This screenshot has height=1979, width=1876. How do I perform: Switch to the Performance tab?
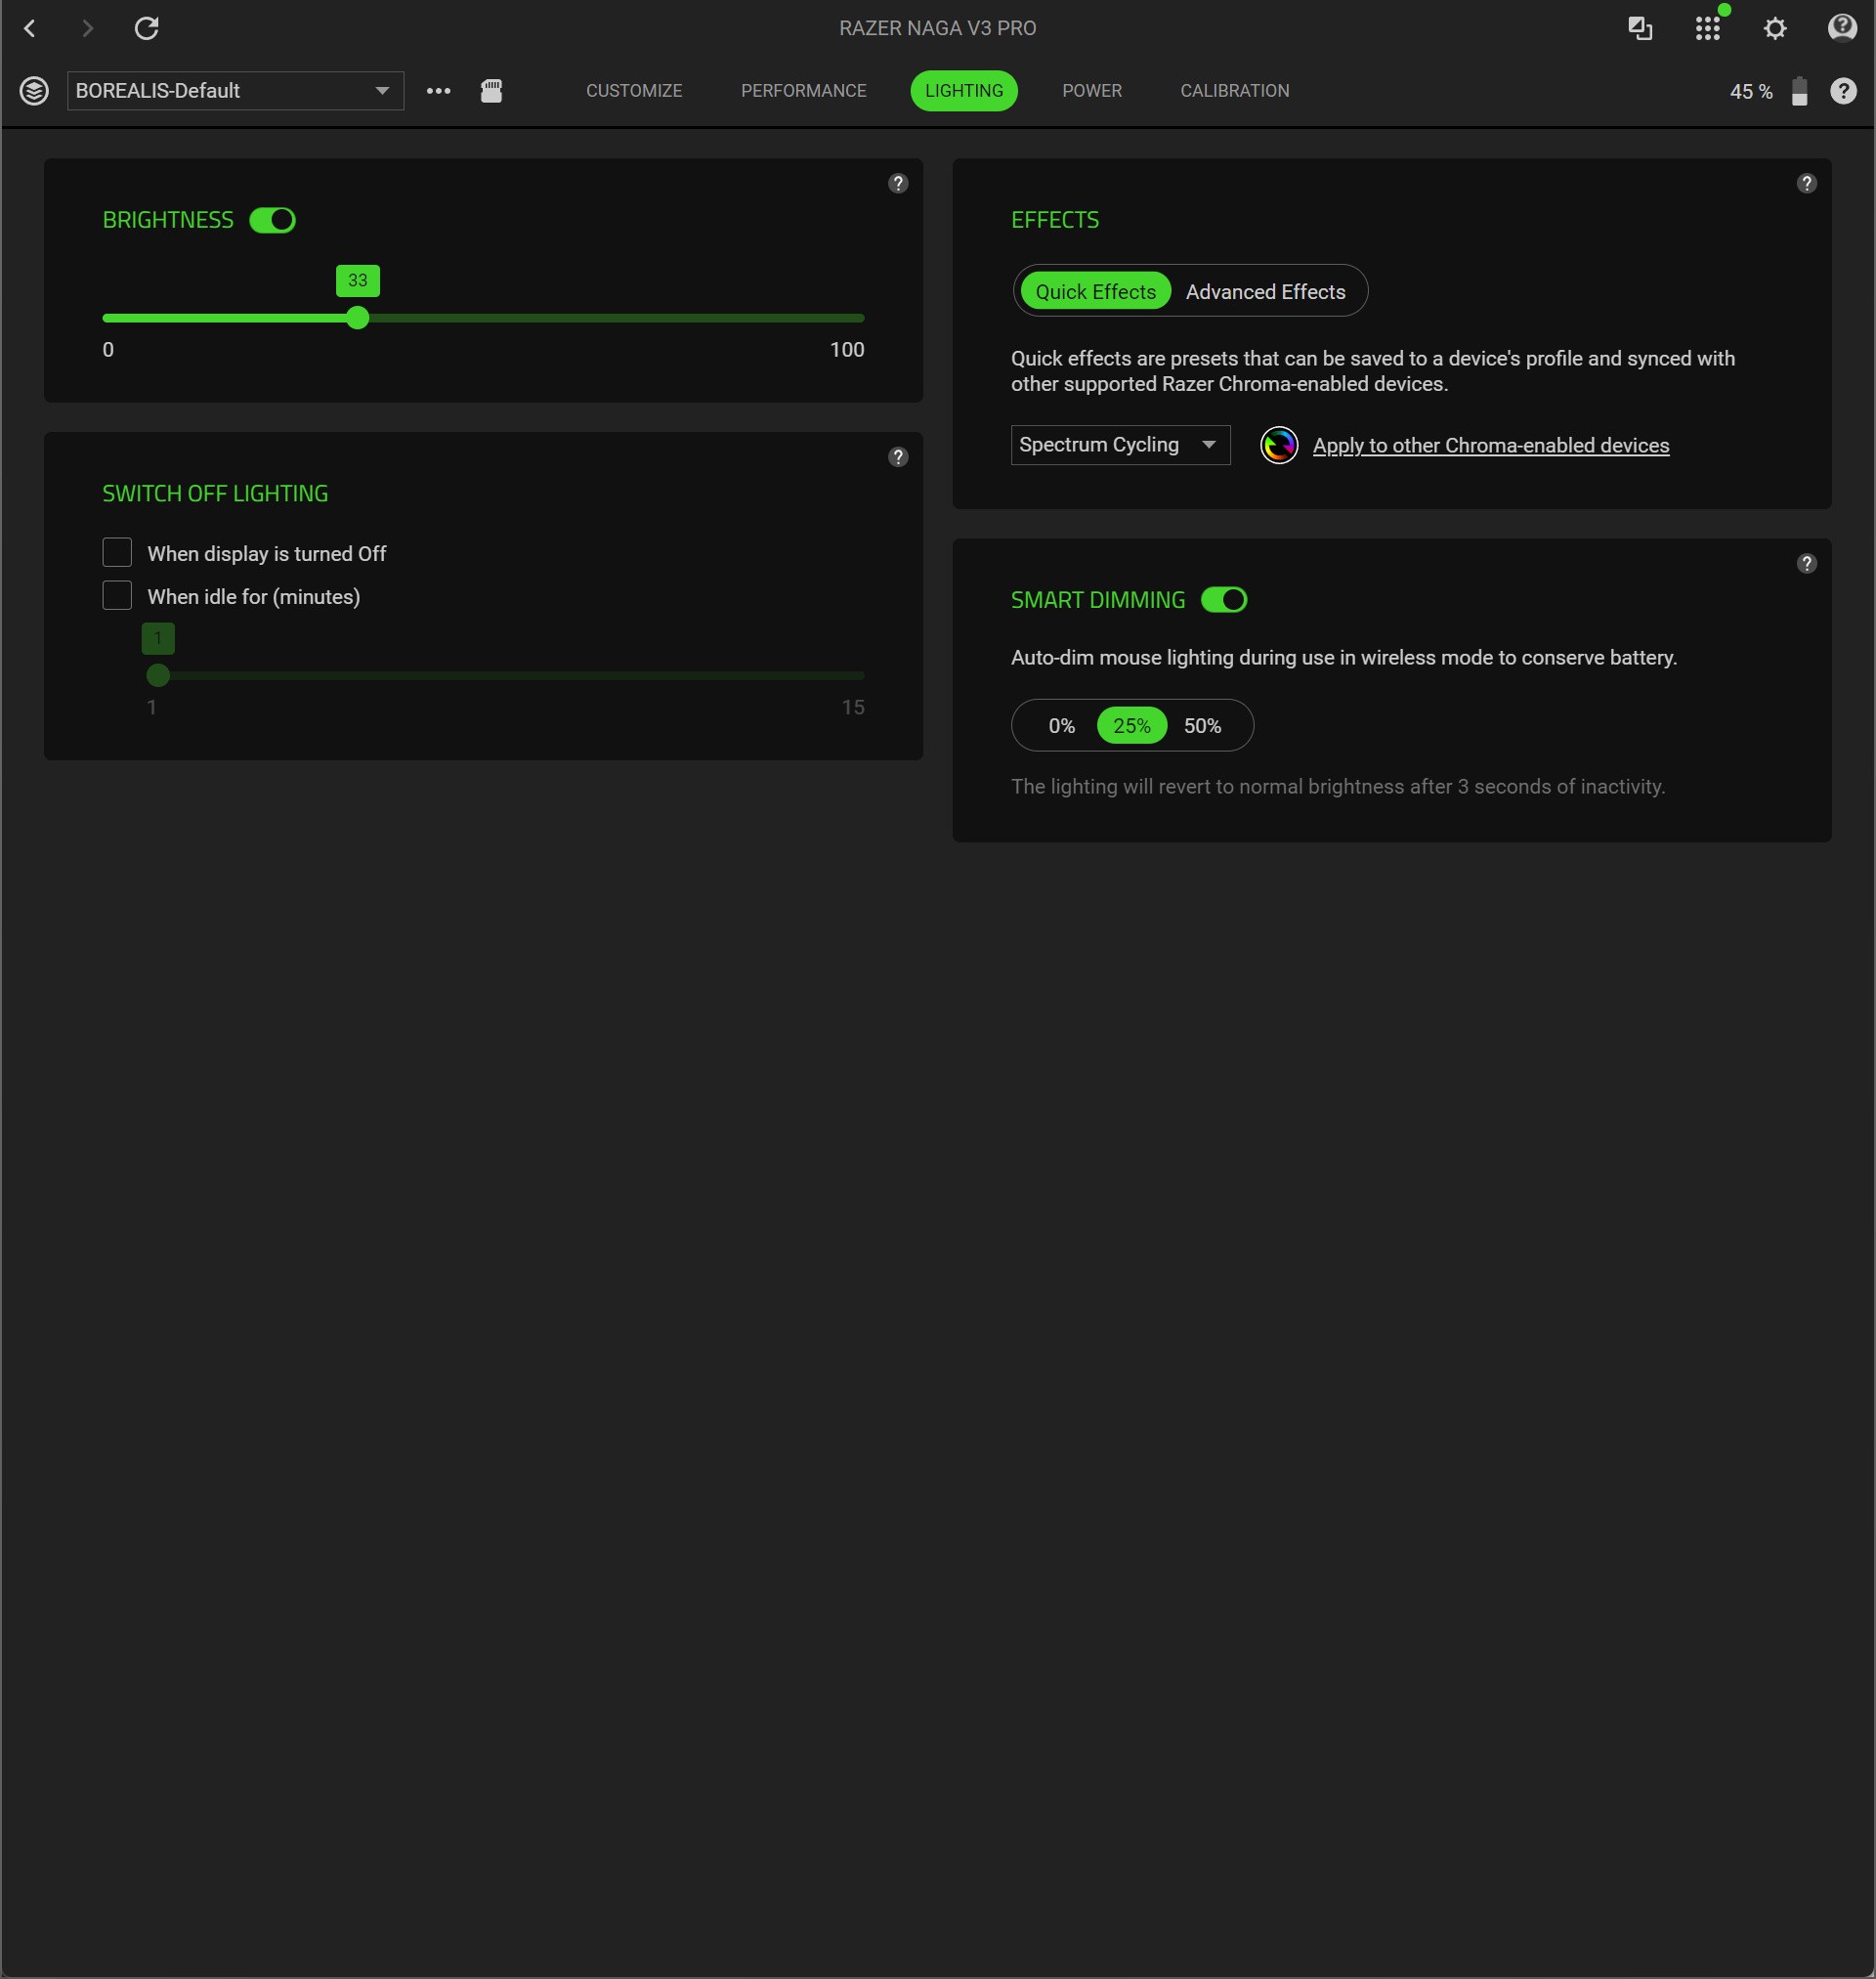[803, 91]
